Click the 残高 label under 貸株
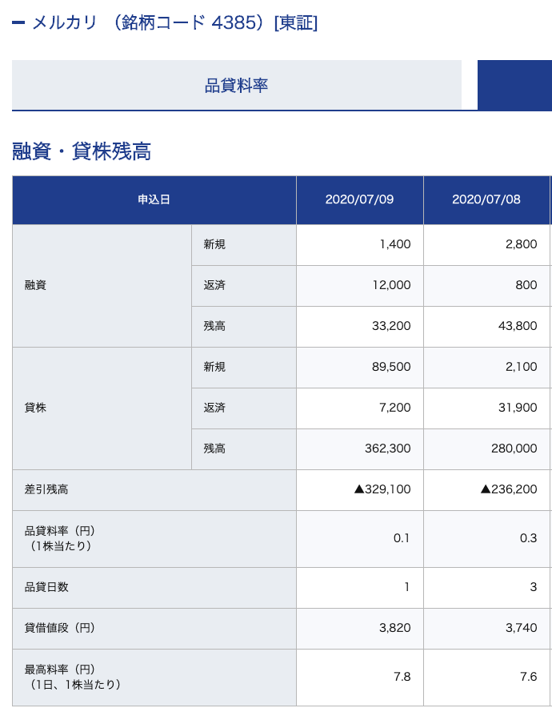Screen dimensions: 552x708 (x=214, y=449)
